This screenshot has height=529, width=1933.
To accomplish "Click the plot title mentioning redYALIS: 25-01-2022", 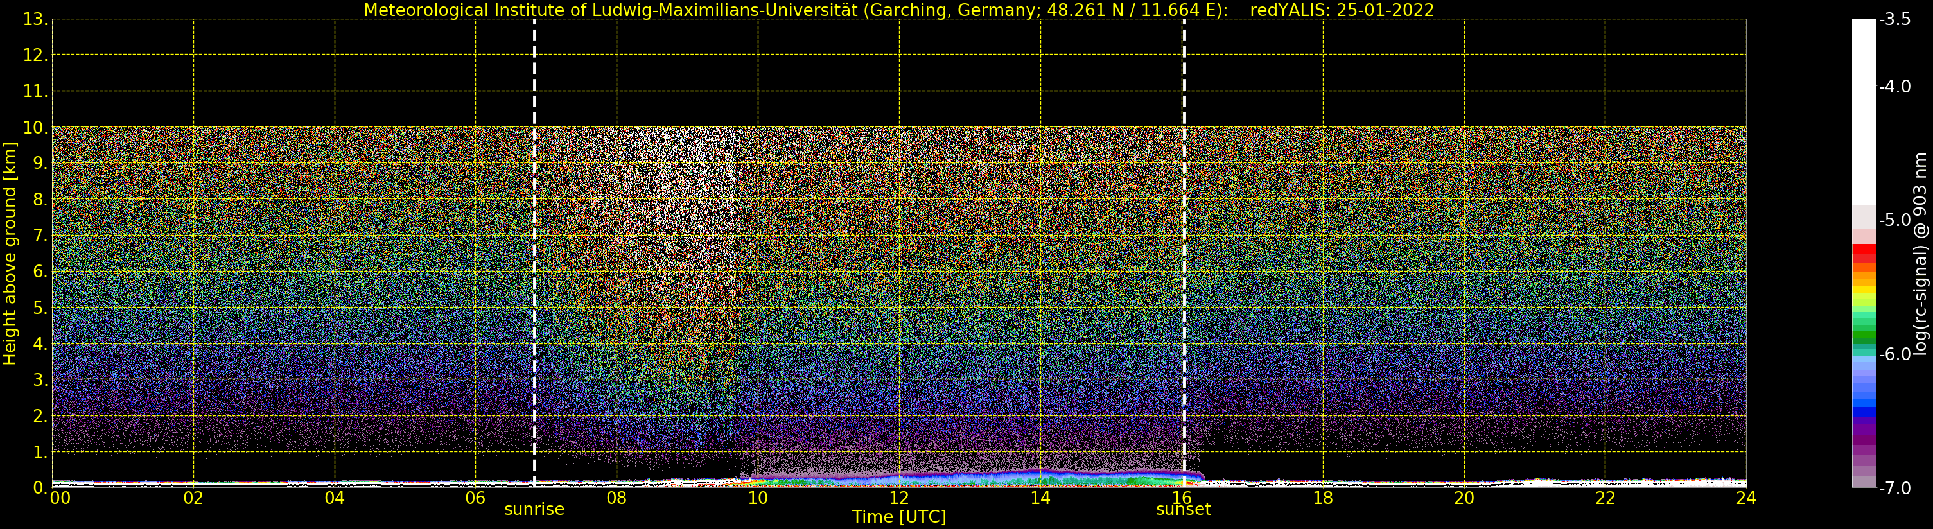I will [x=899, y=10].
